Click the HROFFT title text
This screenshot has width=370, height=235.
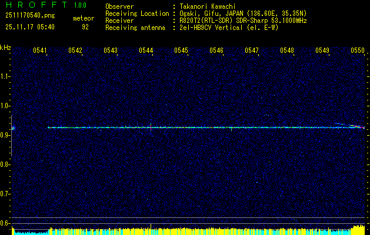point(36,5)
